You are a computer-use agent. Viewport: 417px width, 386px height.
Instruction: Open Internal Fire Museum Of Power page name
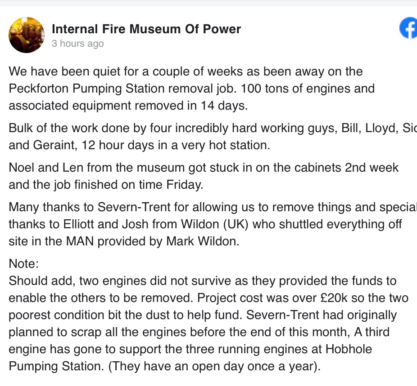[x=146, y=29]
